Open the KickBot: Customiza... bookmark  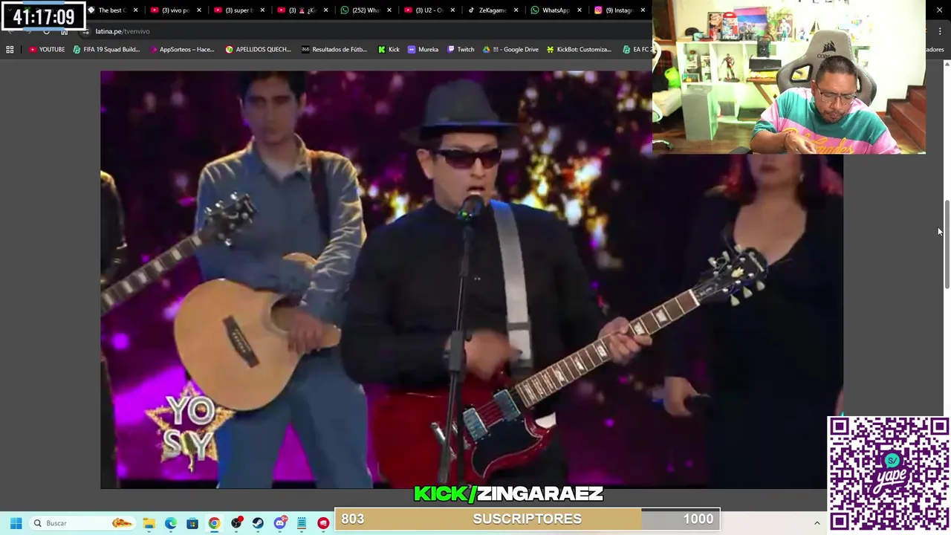[x=579, y=49]
